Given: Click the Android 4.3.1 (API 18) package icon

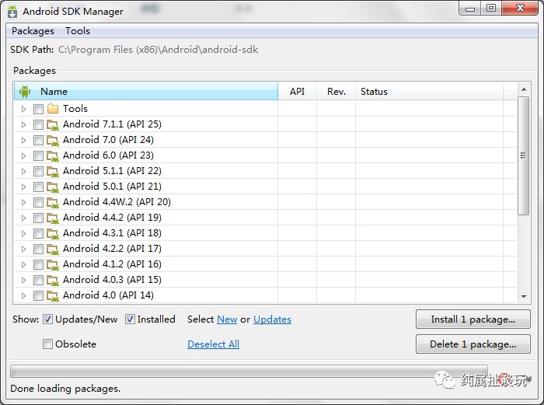Looking at the screenshot, I should tap(53, 233).
